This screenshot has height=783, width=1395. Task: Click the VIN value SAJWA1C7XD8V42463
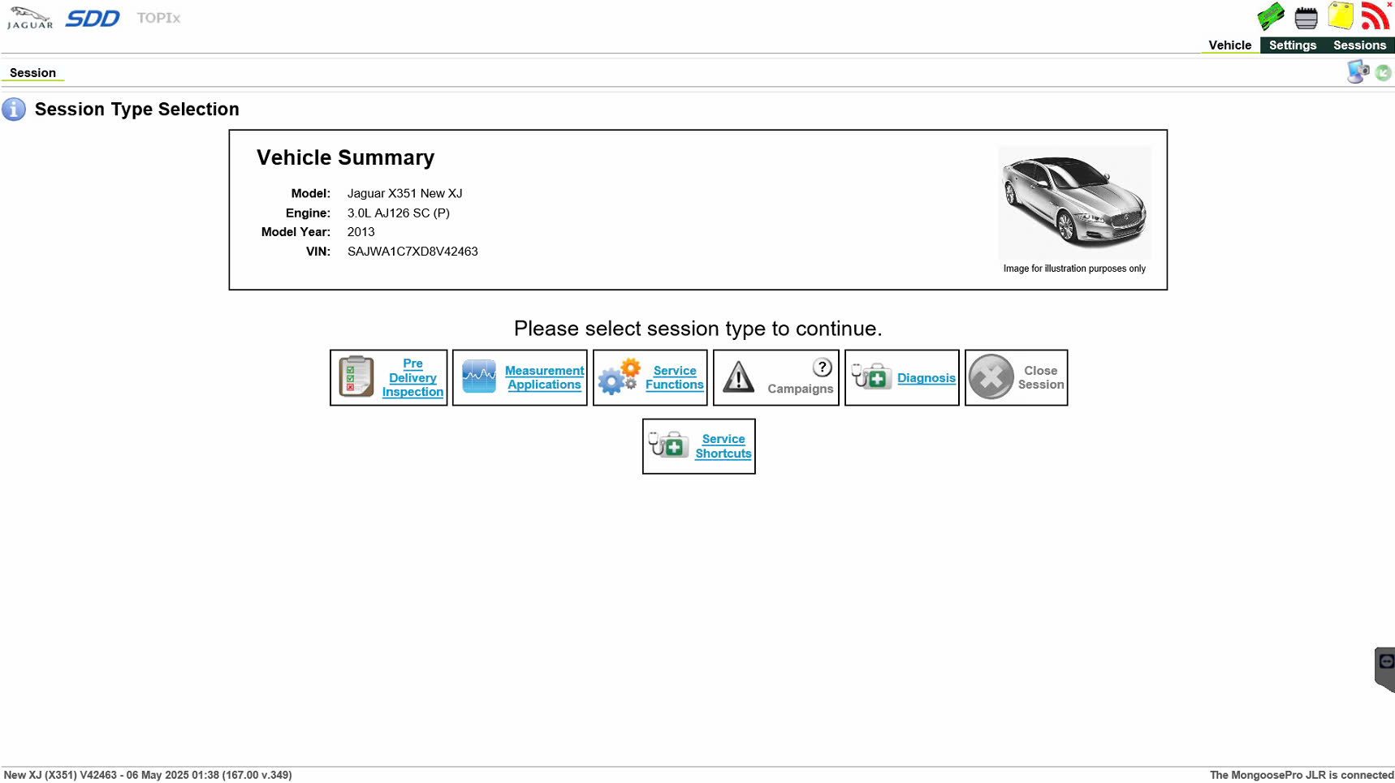412,252
